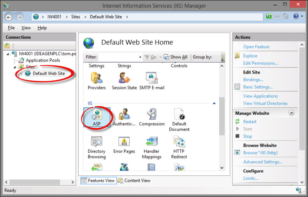The height and width of the screenshot is (197, 308).
Task: Select Application Pools tree item
Action: click(43, 60)
